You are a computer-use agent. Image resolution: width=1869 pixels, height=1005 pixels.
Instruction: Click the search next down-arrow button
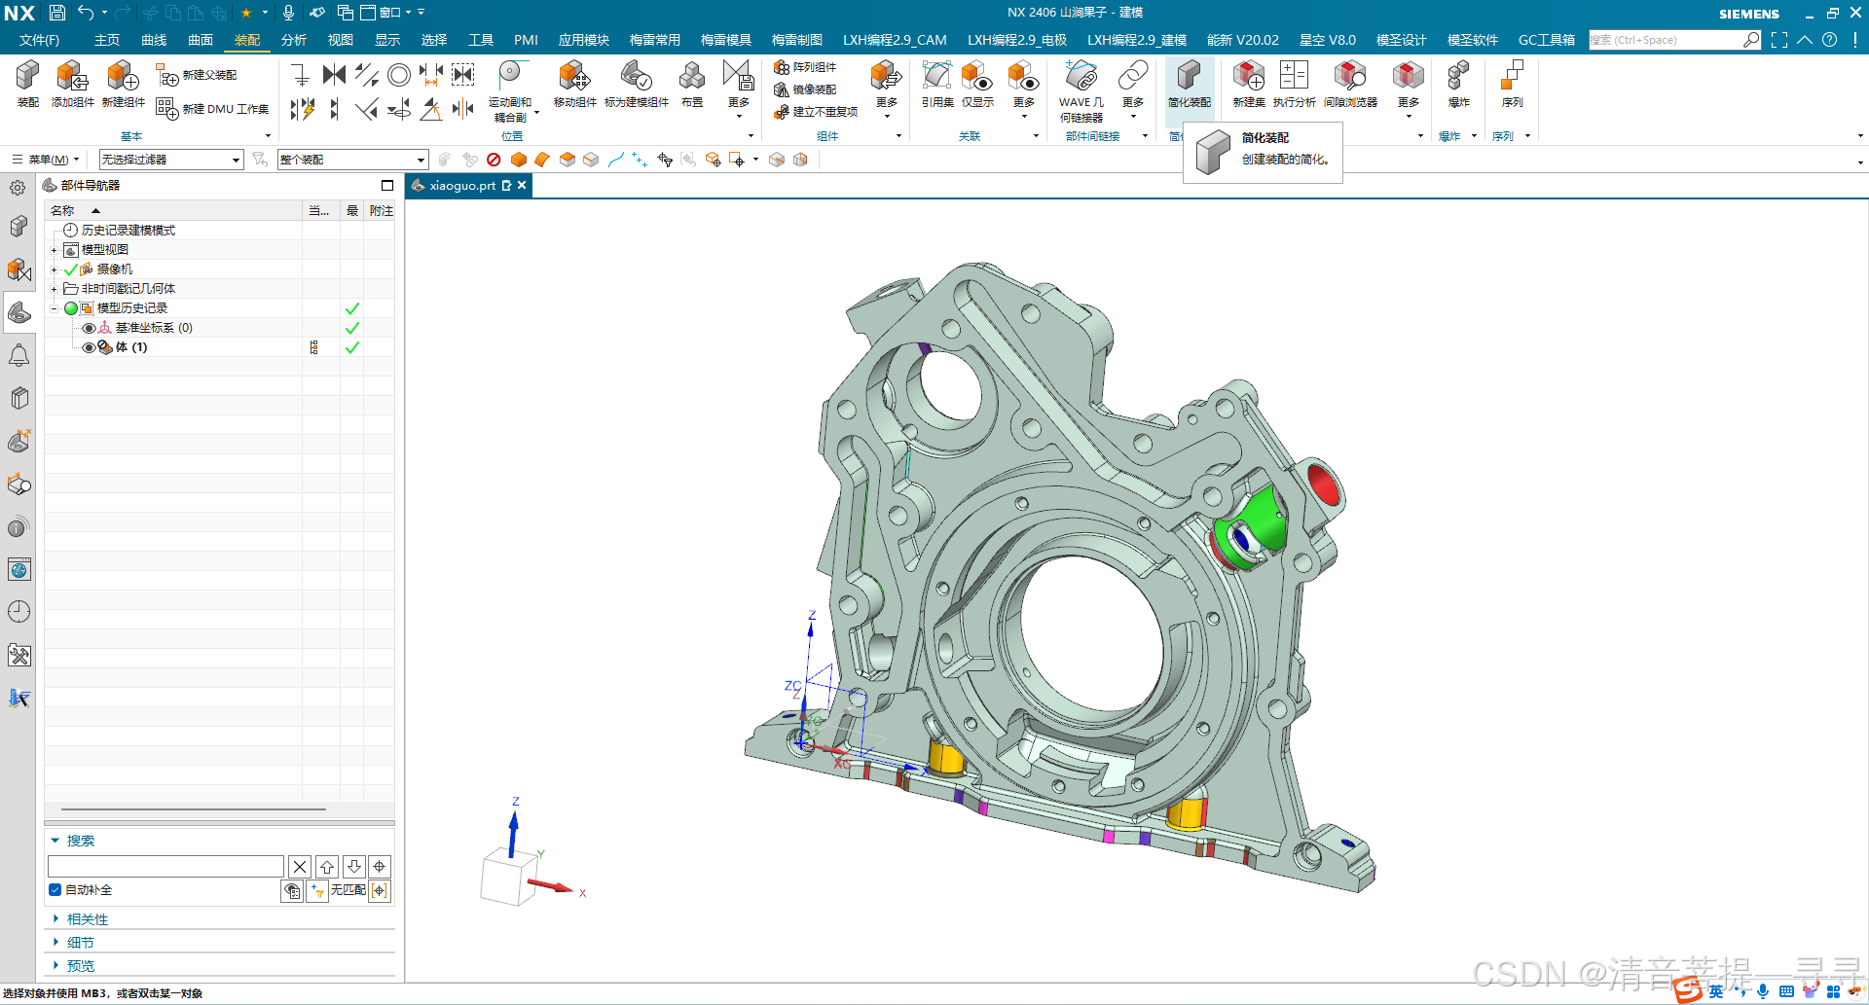pos(354,866)
